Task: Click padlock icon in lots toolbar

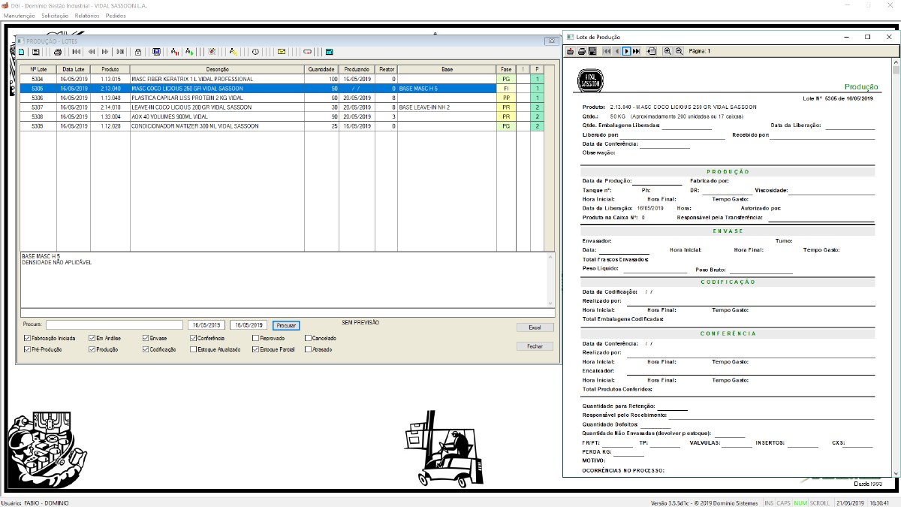Action: click(x=138, y=52)
